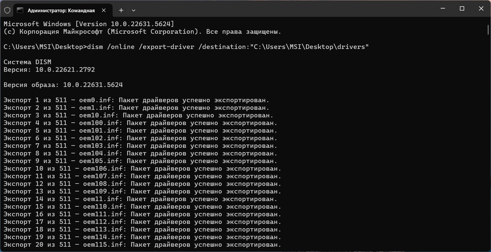This screenshot has width=491, height=252.
Task: Click the Система DISM output line
Action: (x=27, y=62)
